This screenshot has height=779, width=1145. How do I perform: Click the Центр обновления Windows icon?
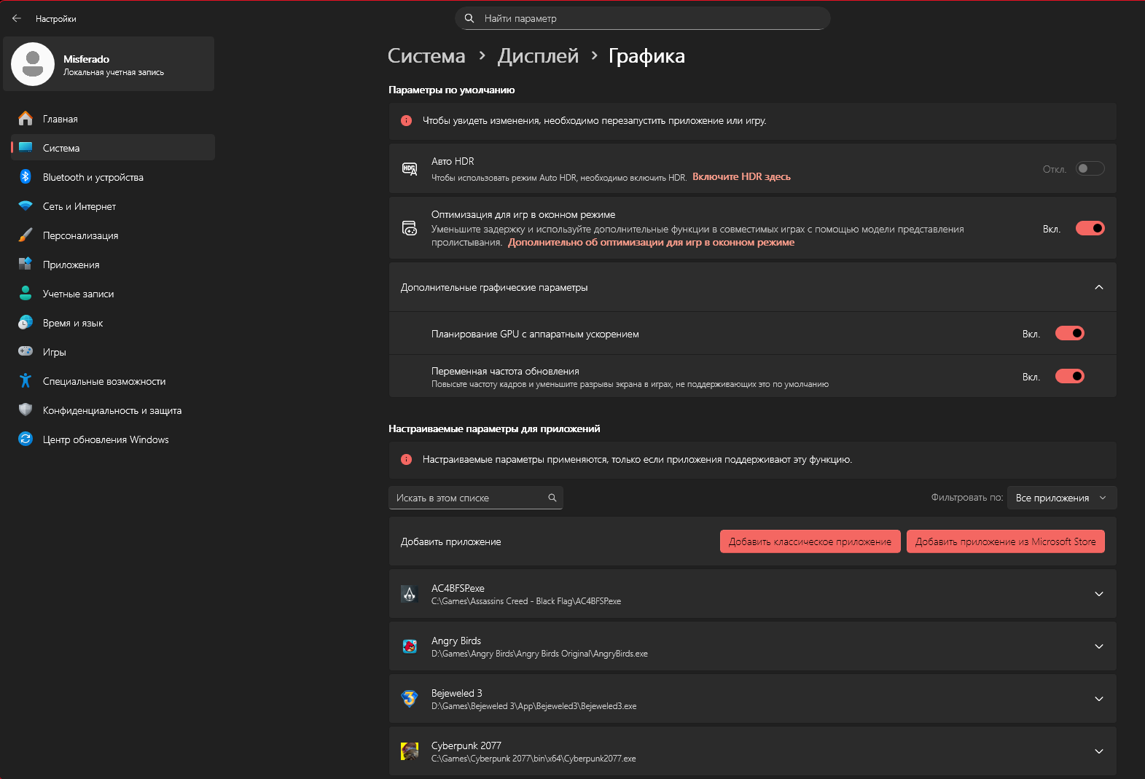point(26,439)
